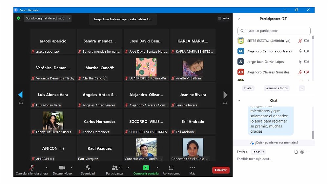The image size is (328, 184).
Task: Open three-dots menu beside Silenciar a todos
Action: [x=302, y=88]
